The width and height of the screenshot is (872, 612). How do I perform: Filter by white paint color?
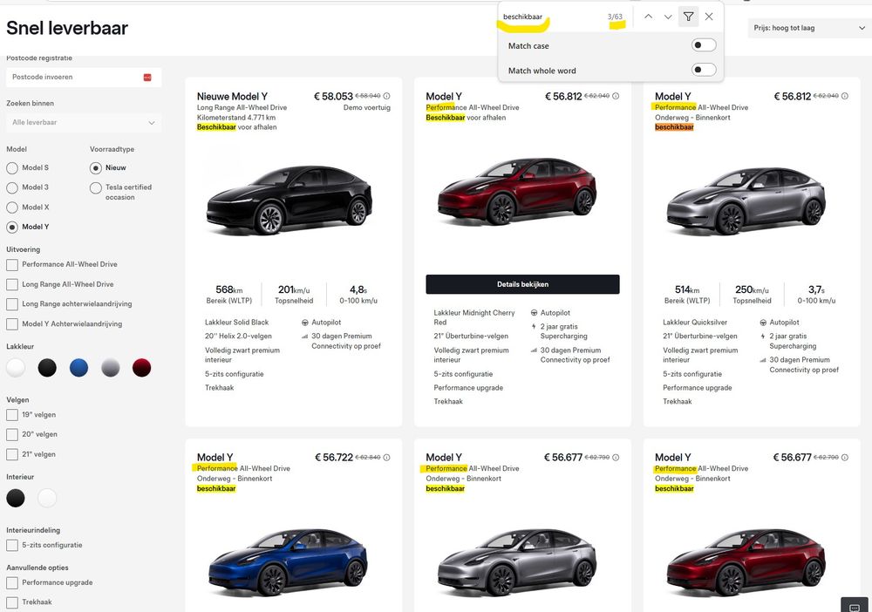click(x=16, y=367)
